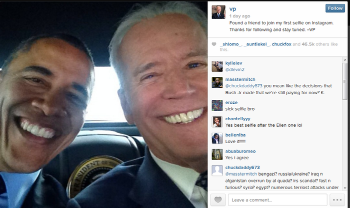
Task: Click the comments scrollbar down arrow
Action: tap(345, 188)
